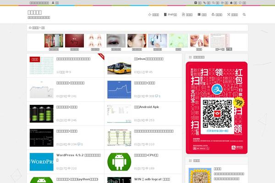Click the comment bubble next to 308 views
Image resolution: width=275 pixels, height=183 pixels.
[157, 96]
